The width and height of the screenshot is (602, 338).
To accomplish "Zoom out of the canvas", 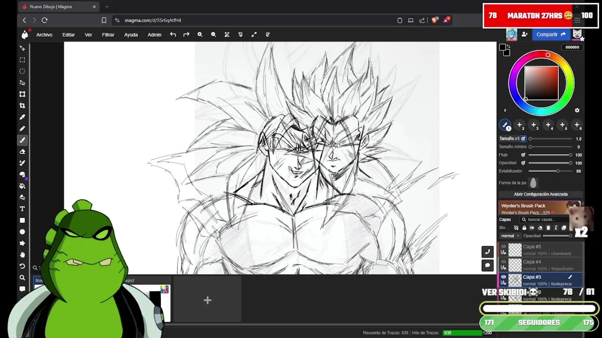I will [x=214, y=34].
